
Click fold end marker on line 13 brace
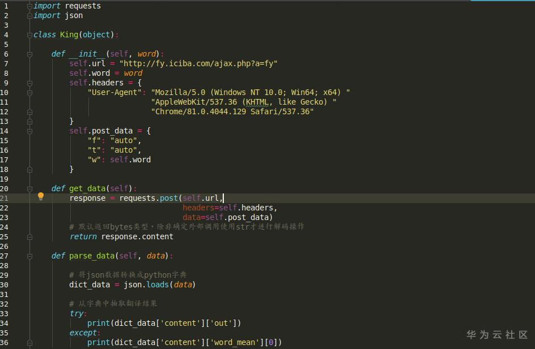[x=29, y=121]
